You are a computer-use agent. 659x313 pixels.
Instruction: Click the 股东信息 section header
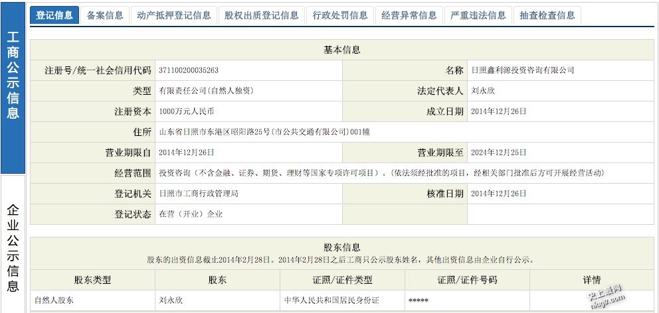coord(341,253)
